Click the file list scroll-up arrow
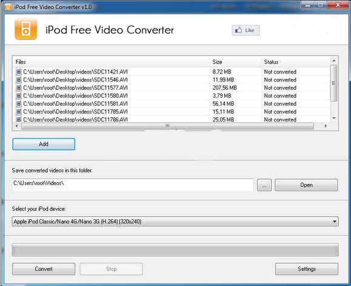The width and height of the screenshot is (351, 286). (x=334, y=61)
